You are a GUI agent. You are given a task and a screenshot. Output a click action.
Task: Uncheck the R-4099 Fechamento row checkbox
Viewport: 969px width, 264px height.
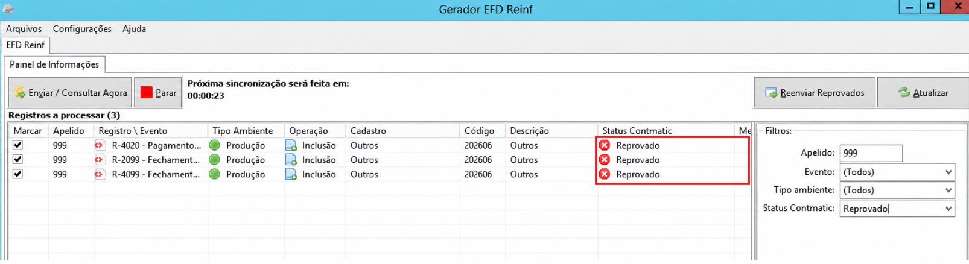click(x=17, y=174)
